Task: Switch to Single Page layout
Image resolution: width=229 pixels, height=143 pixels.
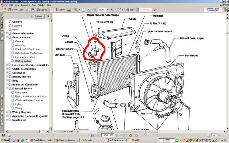Action: click(x=208, y=135)
